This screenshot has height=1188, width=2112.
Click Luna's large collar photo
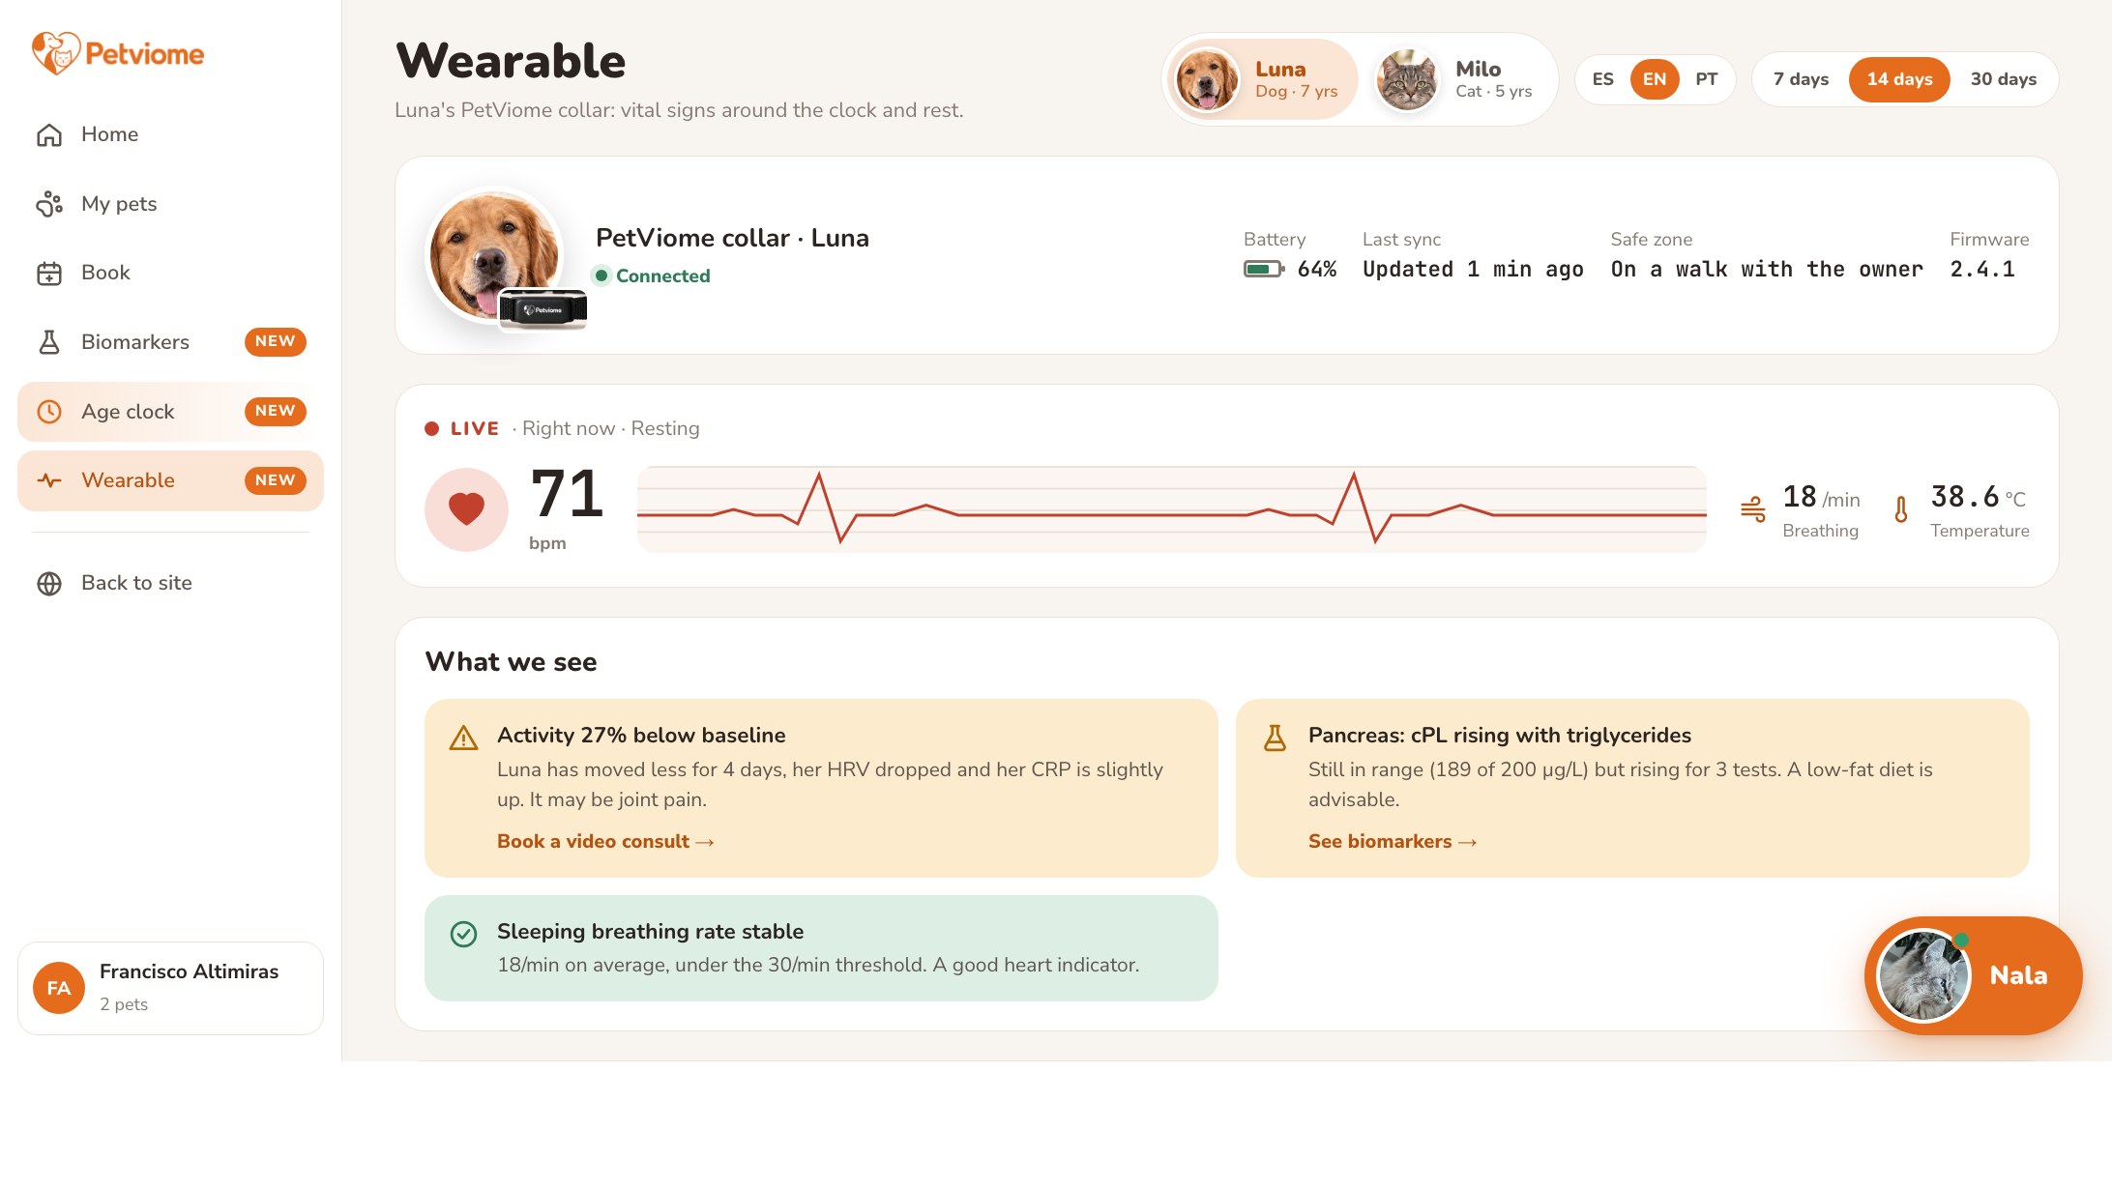(494, 255)
